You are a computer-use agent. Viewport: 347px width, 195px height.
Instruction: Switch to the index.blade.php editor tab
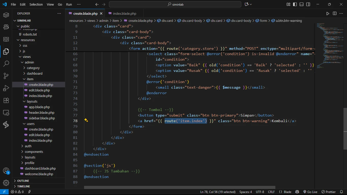[124, 13]
